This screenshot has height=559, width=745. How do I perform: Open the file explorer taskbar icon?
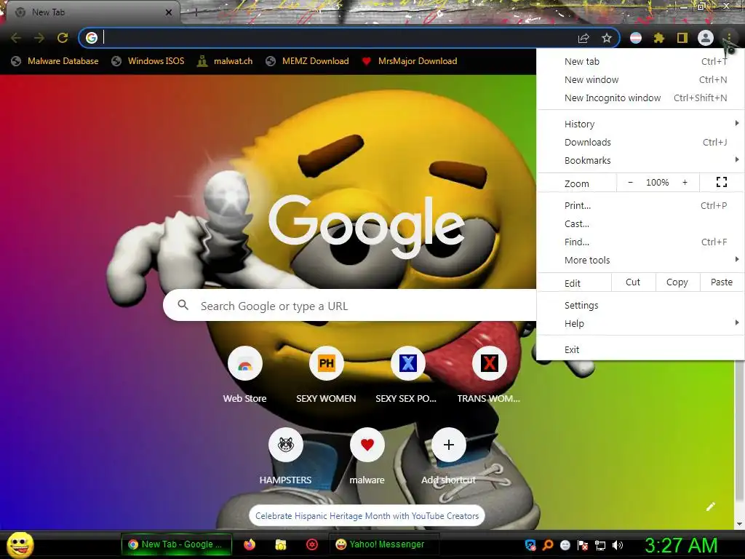pyautogui.click(x=281, y=544)
